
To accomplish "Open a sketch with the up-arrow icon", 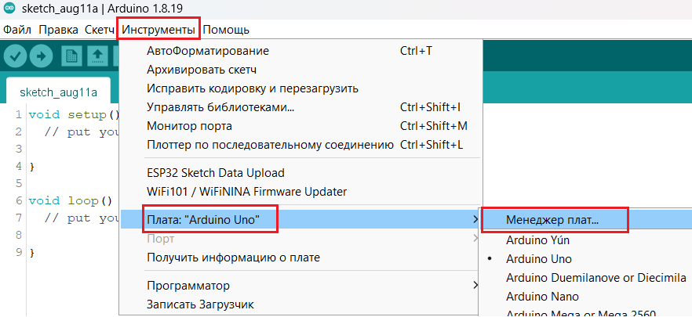I will click(97, 57).
